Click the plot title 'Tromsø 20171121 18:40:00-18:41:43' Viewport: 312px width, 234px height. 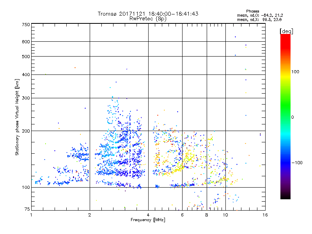148,14
